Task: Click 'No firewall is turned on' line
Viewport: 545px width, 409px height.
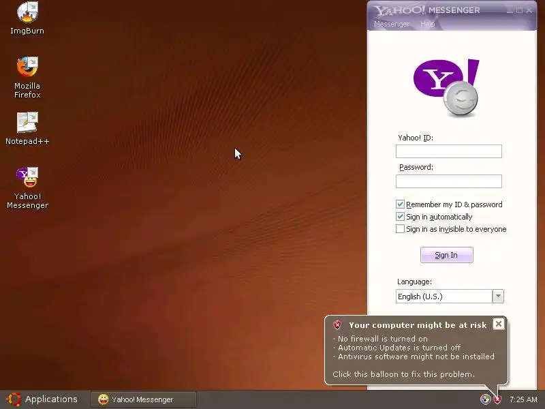Action: [383, 339]
